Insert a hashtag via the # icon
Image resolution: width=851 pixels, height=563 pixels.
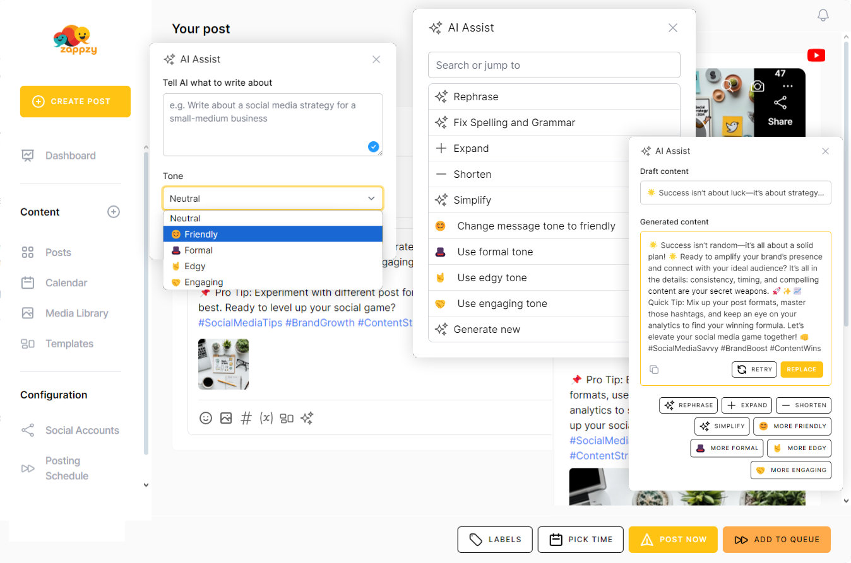[246, 417]
